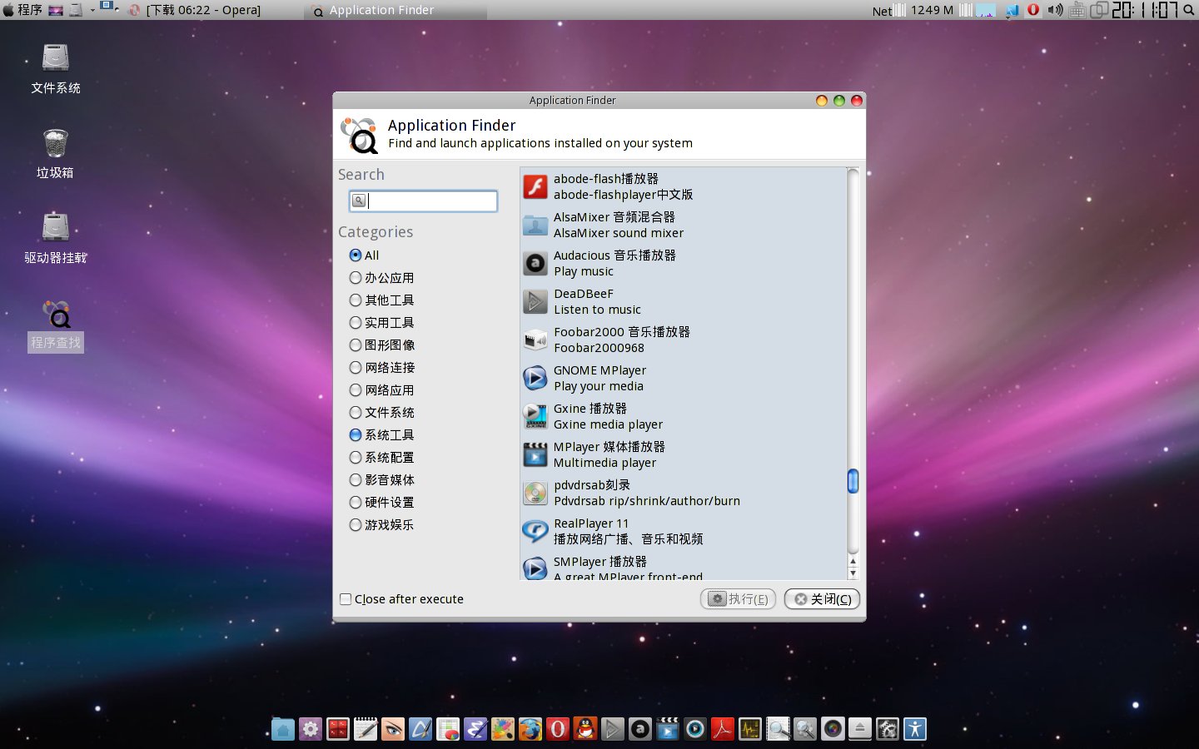Click the pdvdrsab disc icon
1199x749 pixels.
point(535,493)
